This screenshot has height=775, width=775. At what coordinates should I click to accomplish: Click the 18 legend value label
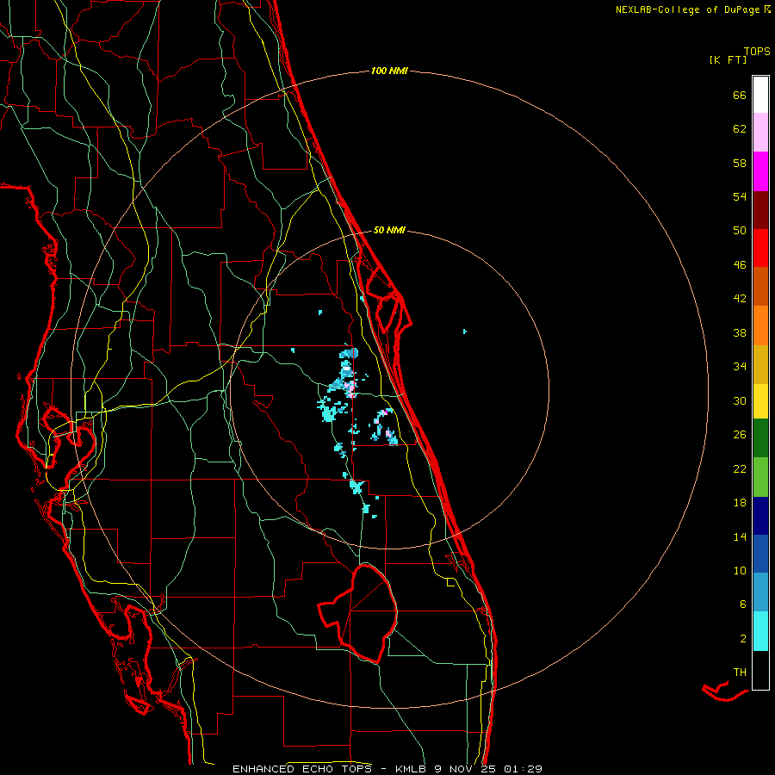740,503
